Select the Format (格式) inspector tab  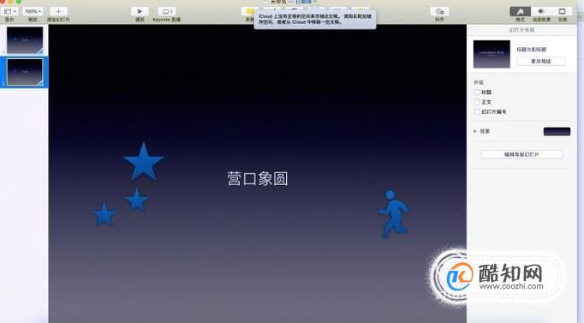(520, 11)
